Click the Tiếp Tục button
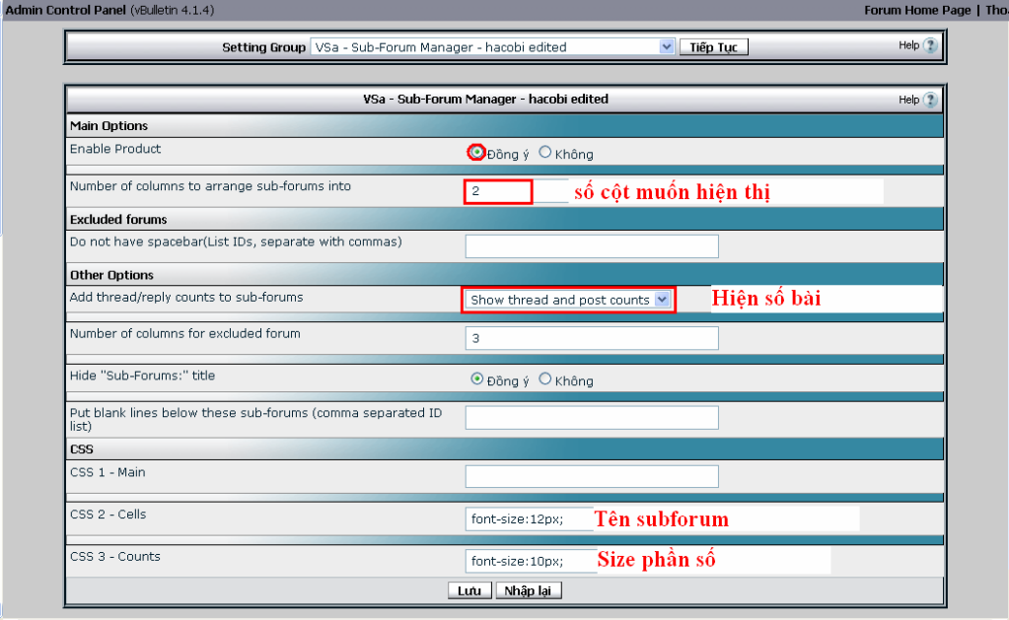The image size is (1009, 620). (714, 47)
